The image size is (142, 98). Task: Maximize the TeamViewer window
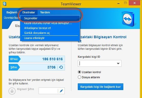coord(125,3)
